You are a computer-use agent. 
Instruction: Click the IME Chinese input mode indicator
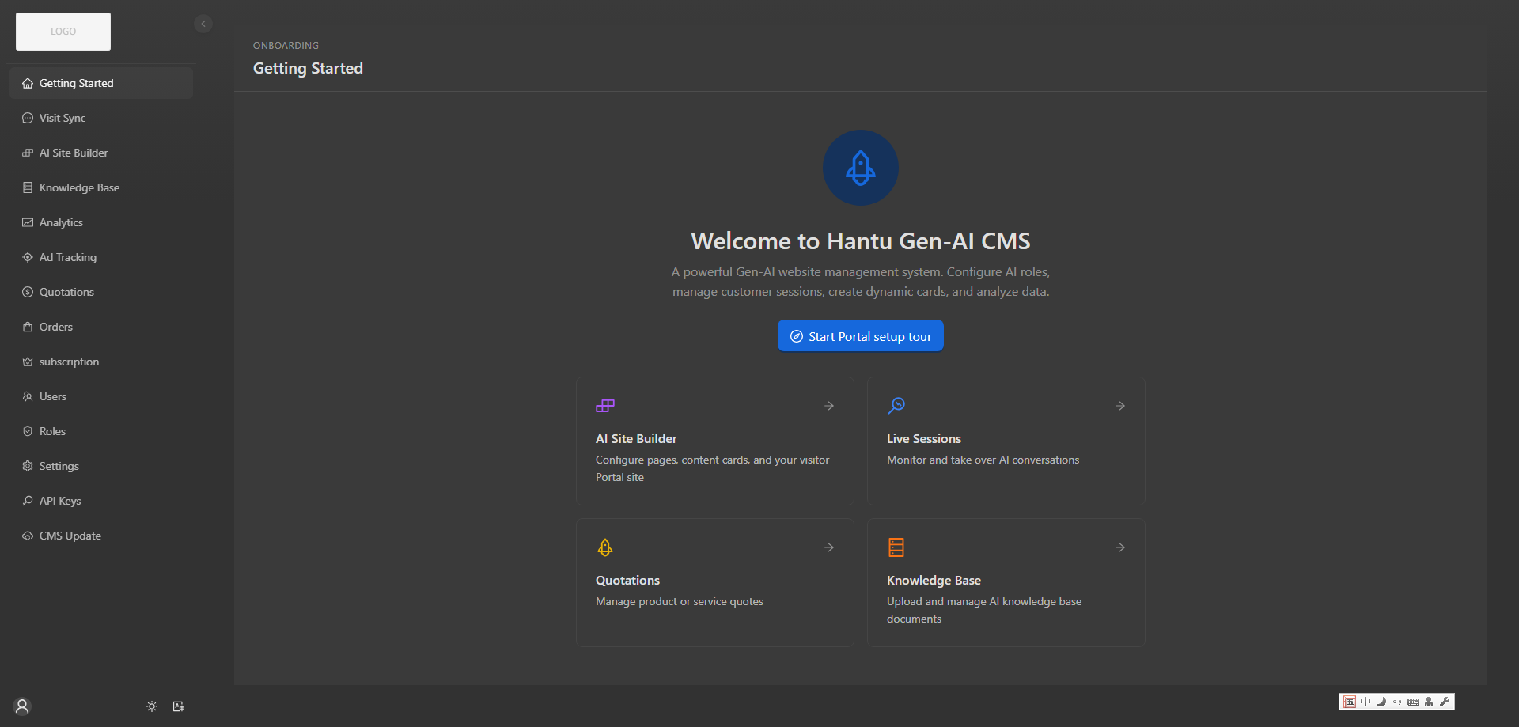[x=1366, y=702]
